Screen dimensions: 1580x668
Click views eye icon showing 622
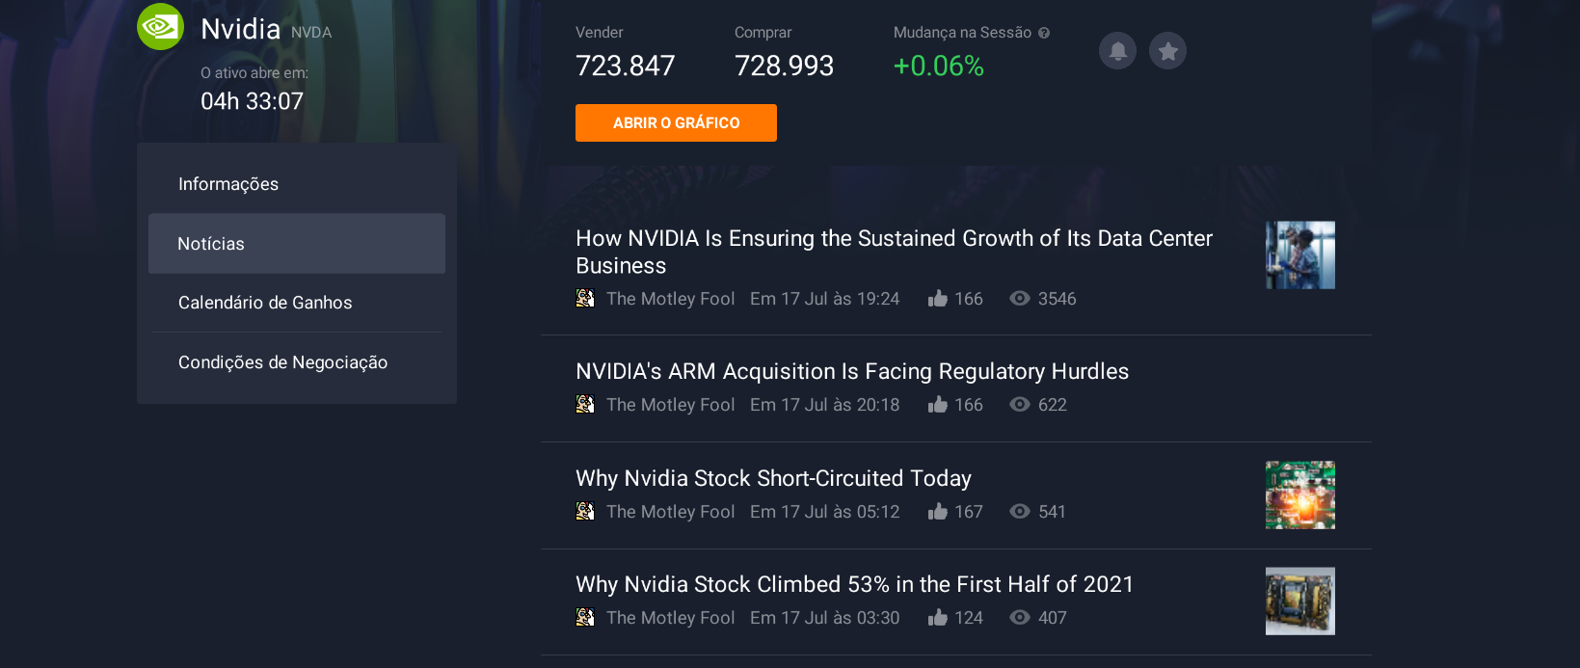(x=1019, y=405)
